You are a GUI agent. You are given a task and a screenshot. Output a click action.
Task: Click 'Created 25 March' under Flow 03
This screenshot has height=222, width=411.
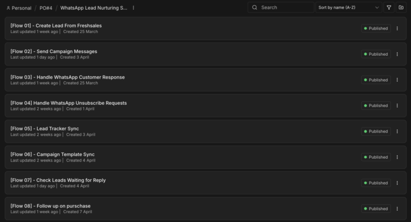(80, 83)
